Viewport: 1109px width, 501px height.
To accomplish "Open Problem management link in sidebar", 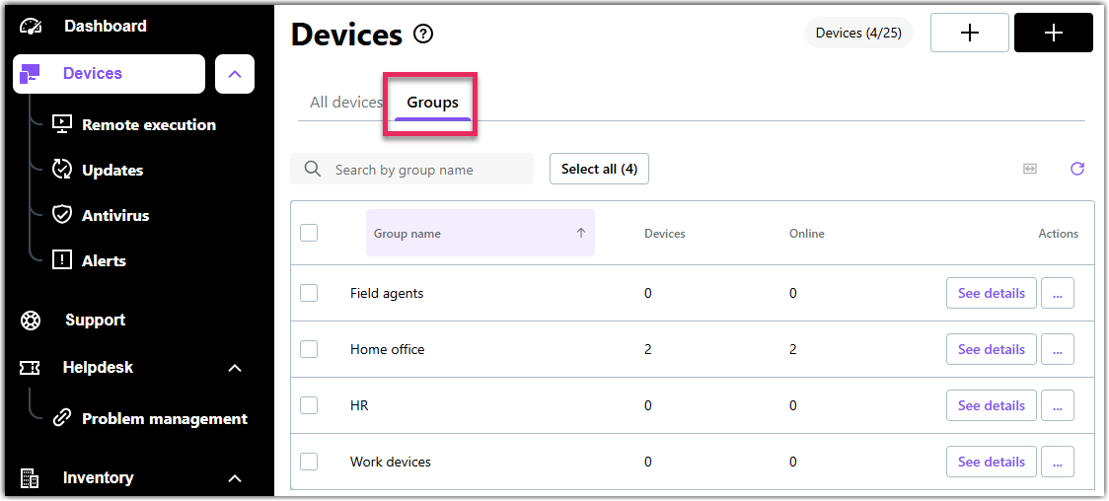I will click(164, 419).
